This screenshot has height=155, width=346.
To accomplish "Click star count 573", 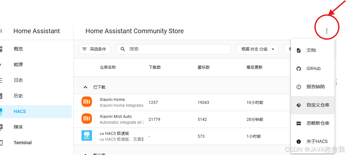I will point(201,136).
